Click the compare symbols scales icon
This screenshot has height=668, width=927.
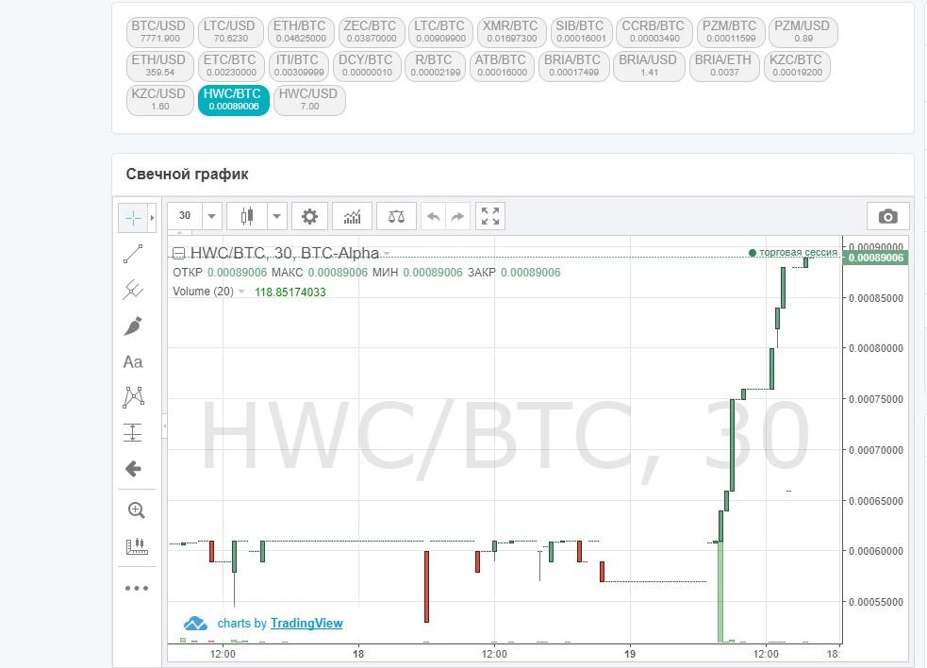(396, 216)
